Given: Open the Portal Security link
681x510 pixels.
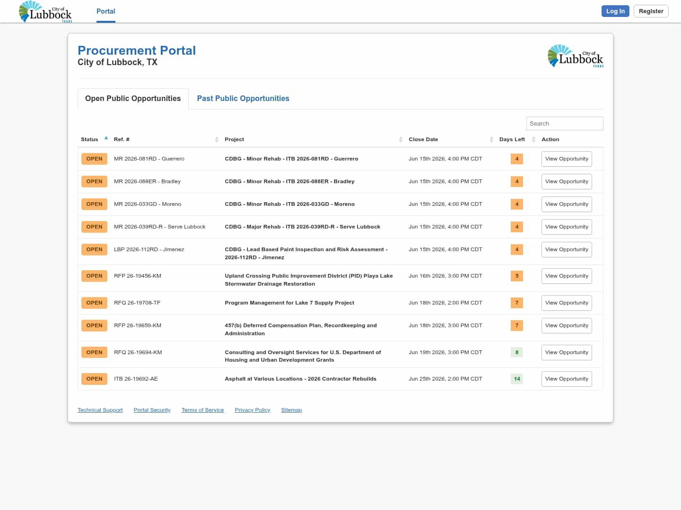Looking at the screenshot, I should point(152,410).
